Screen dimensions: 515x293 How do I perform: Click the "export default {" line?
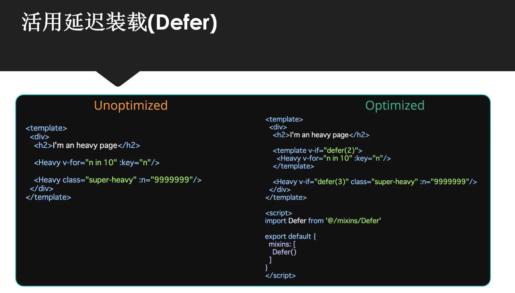pos(290,236)
